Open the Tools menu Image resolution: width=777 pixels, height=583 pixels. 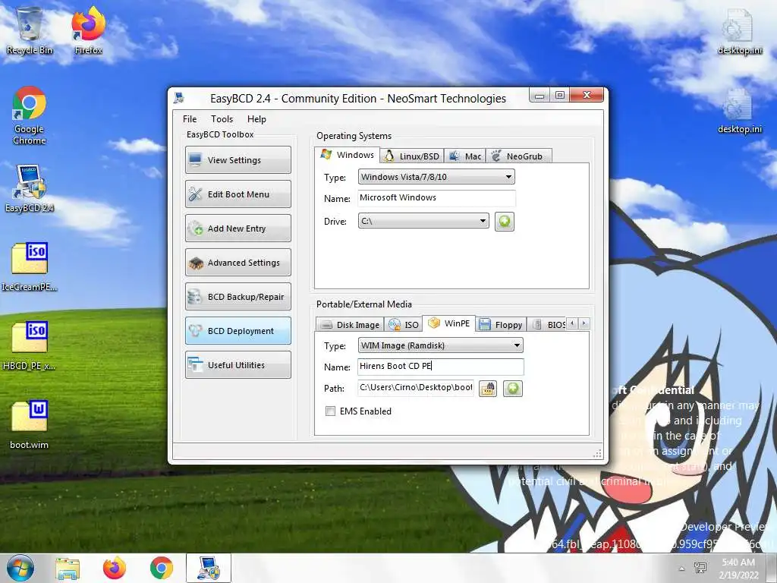point(222,119)
